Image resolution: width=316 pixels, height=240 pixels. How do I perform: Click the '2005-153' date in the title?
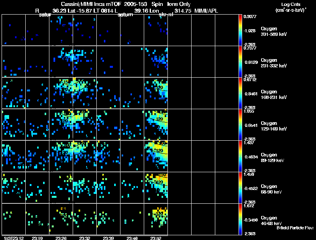coord(135,4)
